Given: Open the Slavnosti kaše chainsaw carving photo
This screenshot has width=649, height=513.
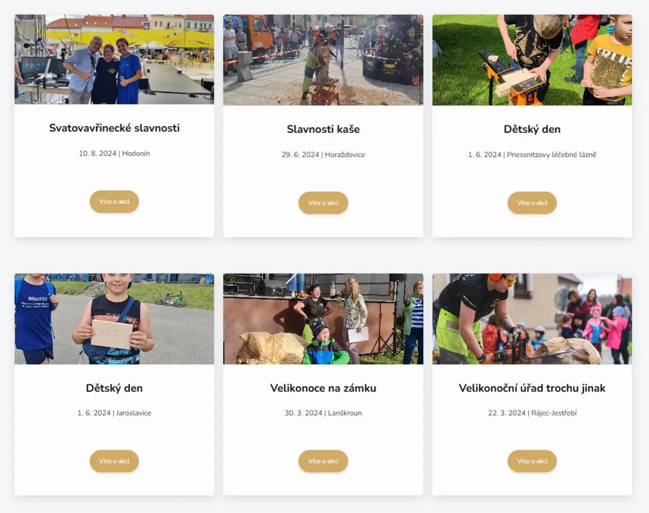Looking at the screenshot, I should tap(323, 60).
